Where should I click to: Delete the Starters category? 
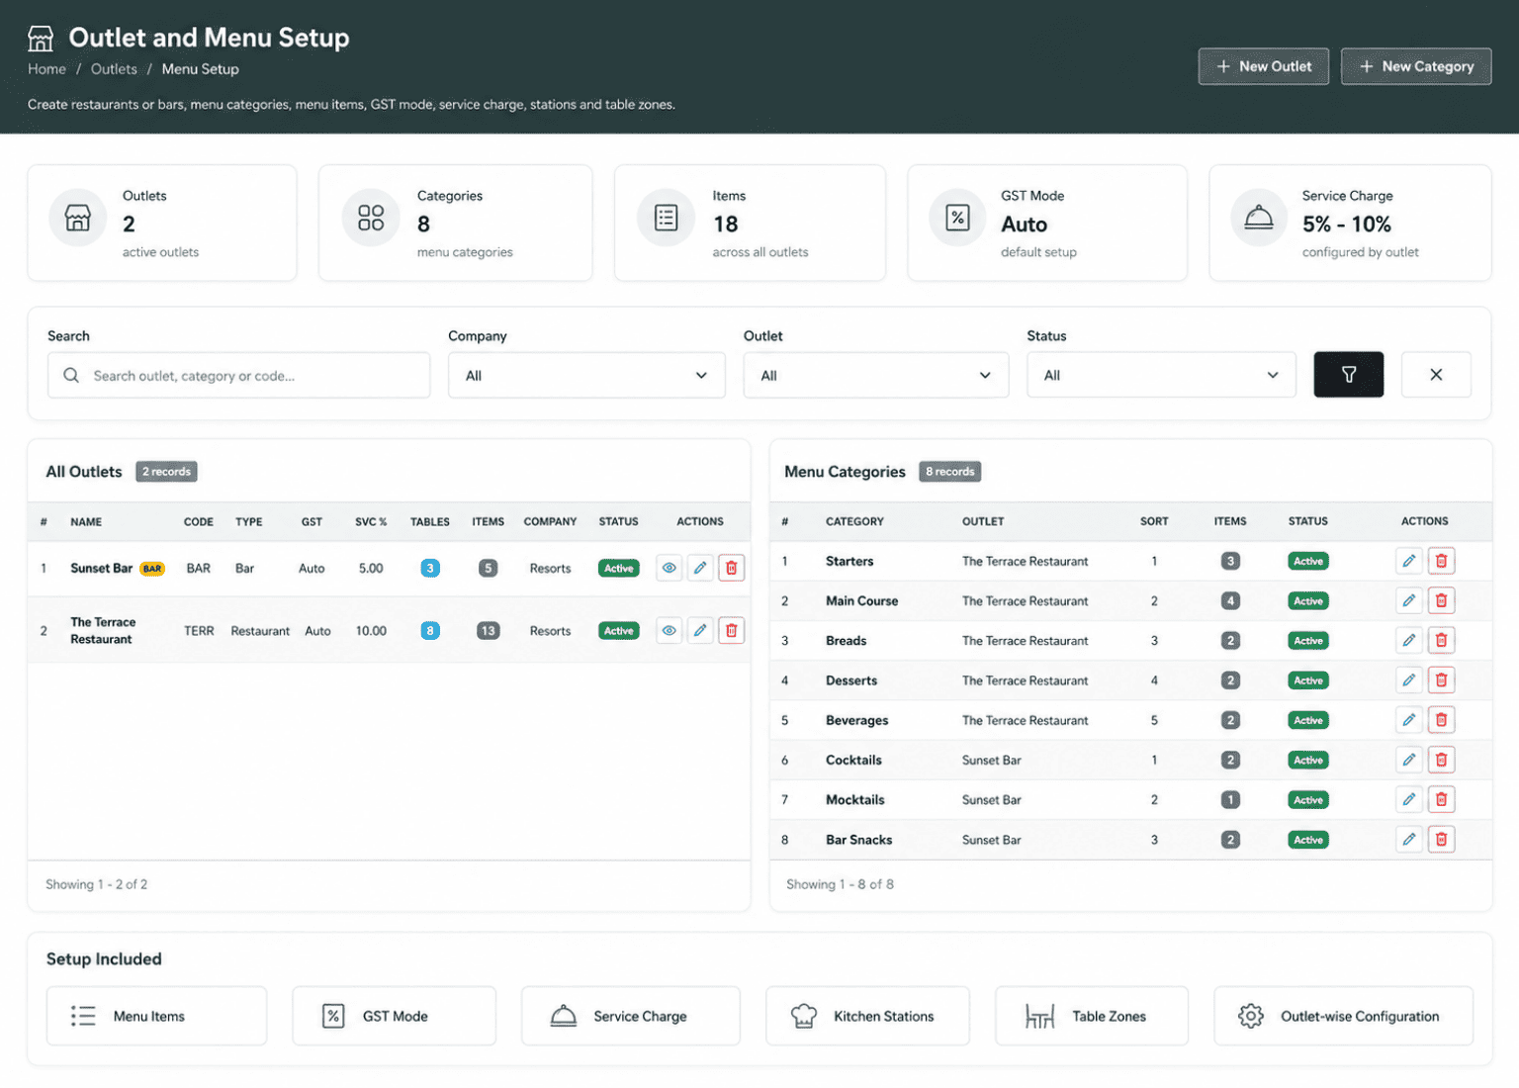(x=1442, y=561)
